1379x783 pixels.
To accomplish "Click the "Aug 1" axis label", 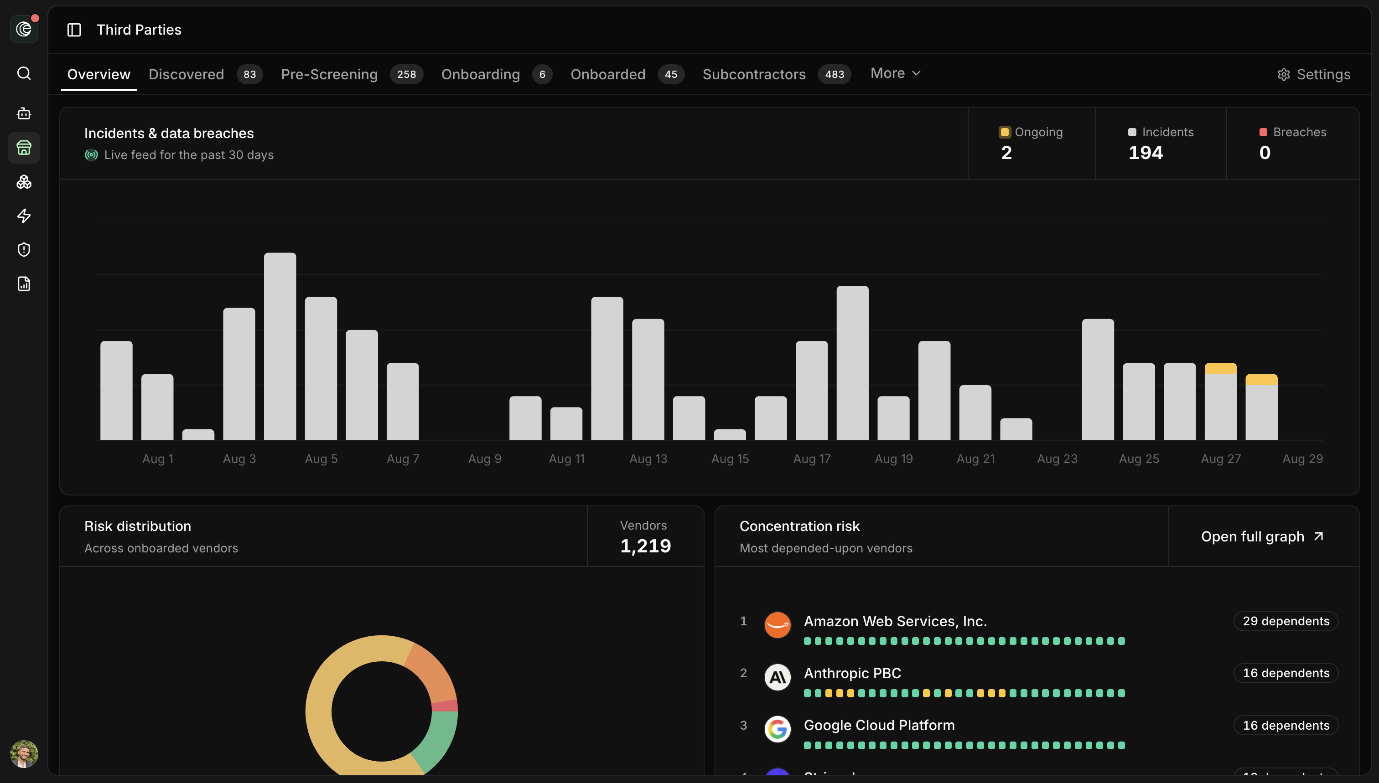I will tap(158, 459).
